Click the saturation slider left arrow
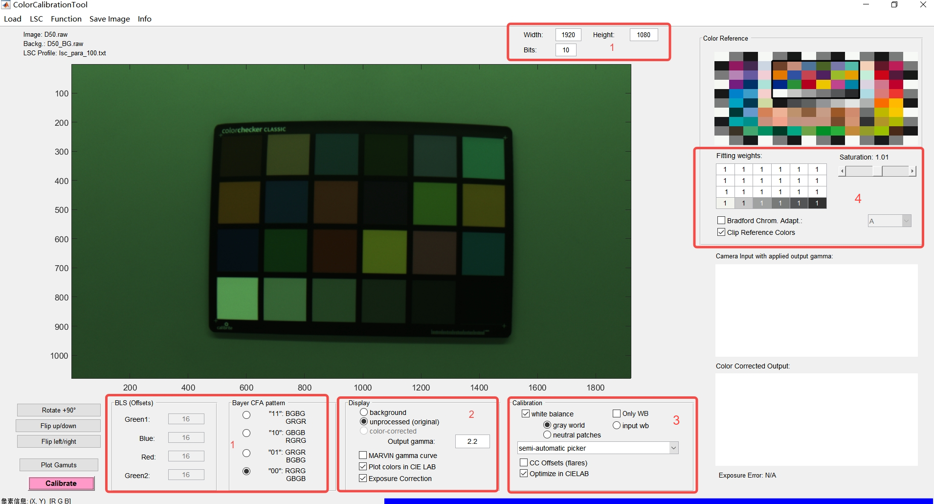934x504 pixels. click(x=842, y=171)
